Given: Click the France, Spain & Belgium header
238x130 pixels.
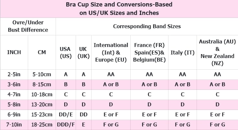Looking at the screenshot, I should [x=149, y=53].
